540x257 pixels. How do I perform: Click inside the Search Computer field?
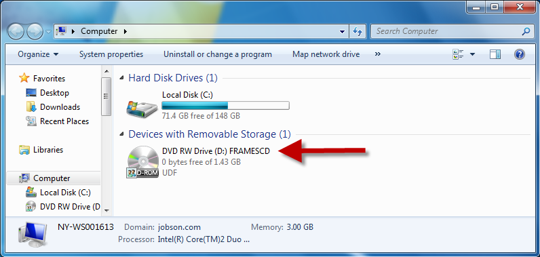click(x=446, y=32)
